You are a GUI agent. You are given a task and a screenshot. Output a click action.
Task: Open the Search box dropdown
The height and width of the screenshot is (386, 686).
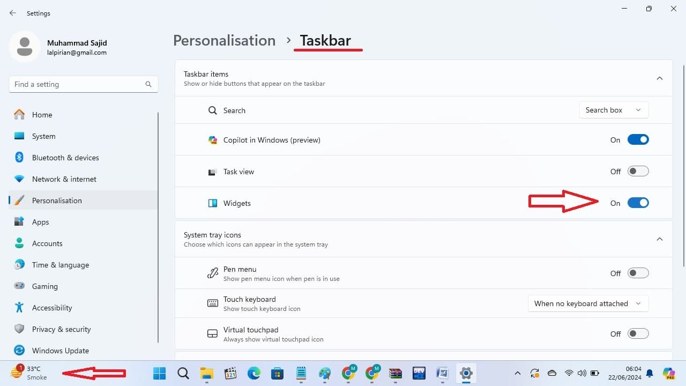614,110
